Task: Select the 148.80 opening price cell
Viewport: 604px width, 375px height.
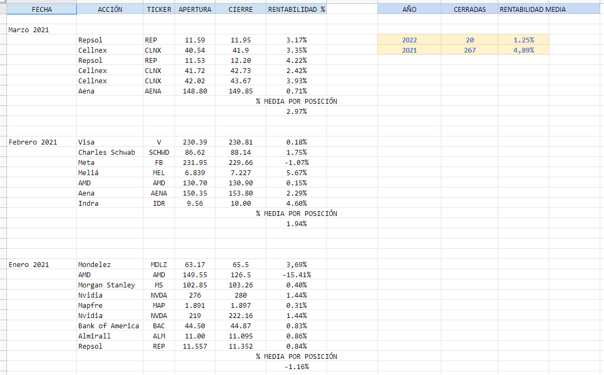Action: pos(195,91)
